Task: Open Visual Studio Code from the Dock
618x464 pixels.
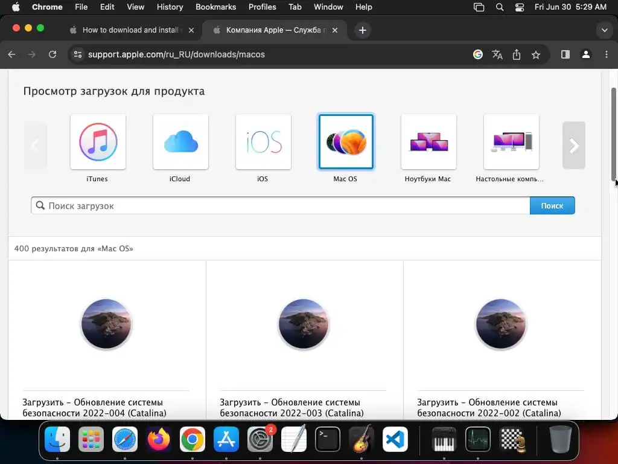Action: (x=395, y=439)
